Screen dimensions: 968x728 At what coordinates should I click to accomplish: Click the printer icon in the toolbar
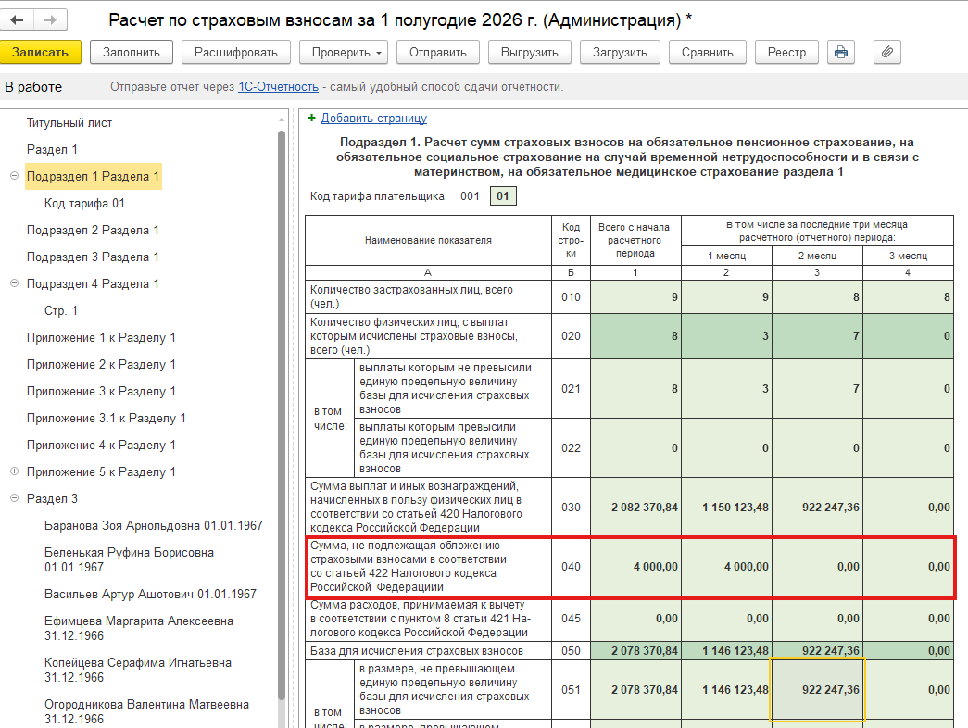pyautogui.click(x=841, y=53)
